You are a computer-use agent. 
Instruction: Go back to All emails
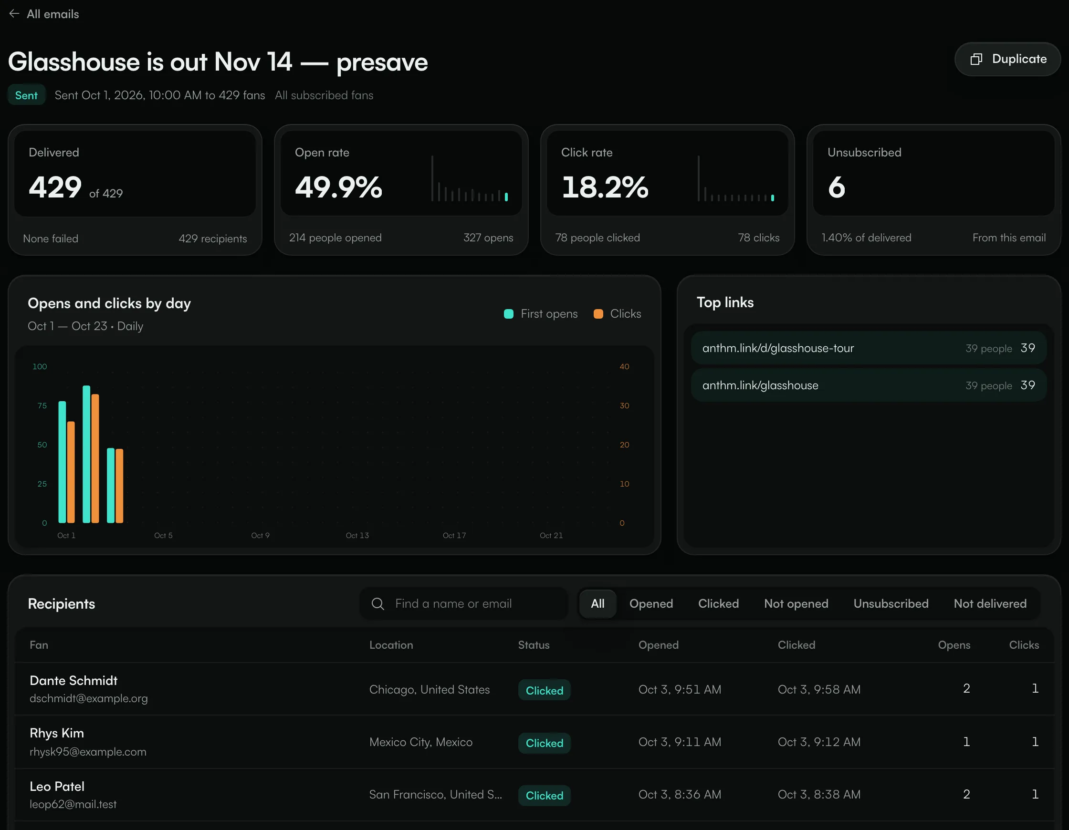click(x=44, y=14)
